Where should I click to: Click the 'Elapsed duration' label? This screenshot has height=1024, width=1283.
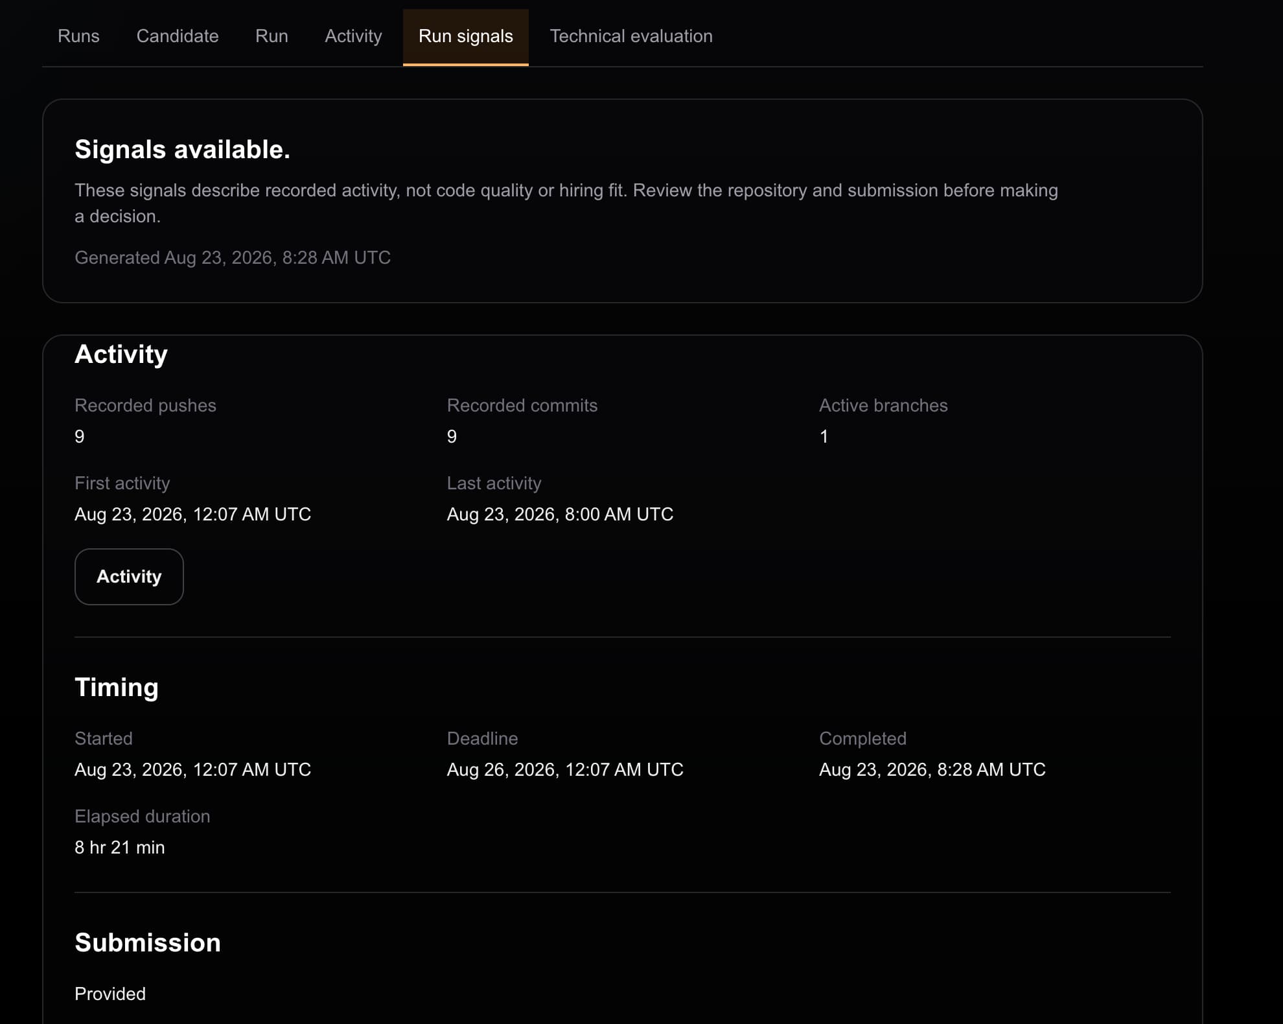143,816
